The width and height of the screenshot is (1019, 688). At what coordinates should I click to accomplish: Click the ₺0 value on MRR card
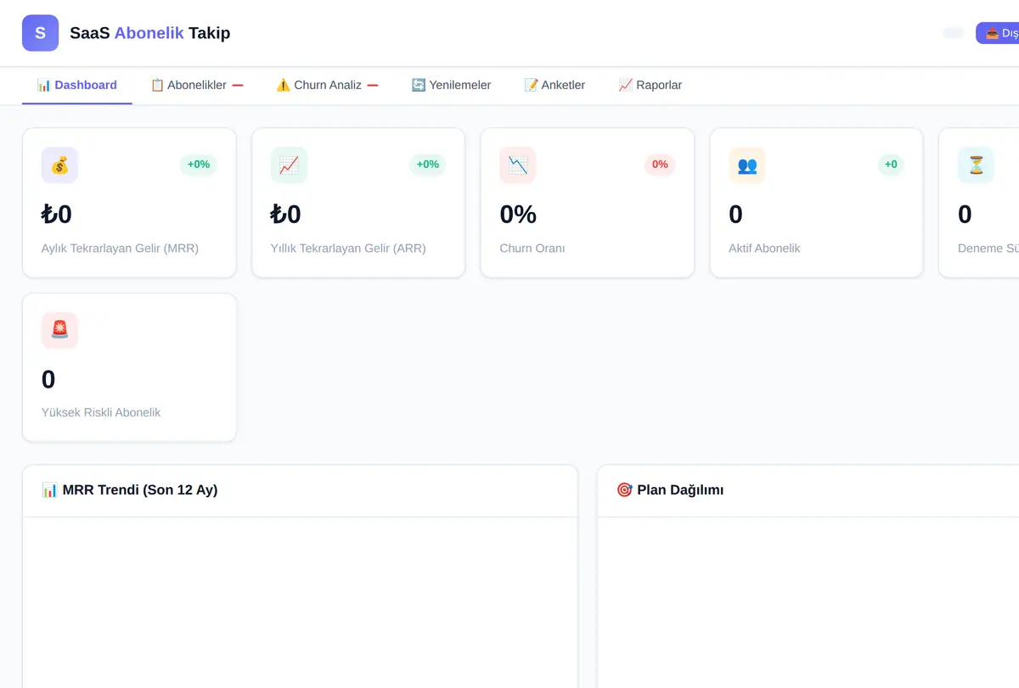click(57, 215)
